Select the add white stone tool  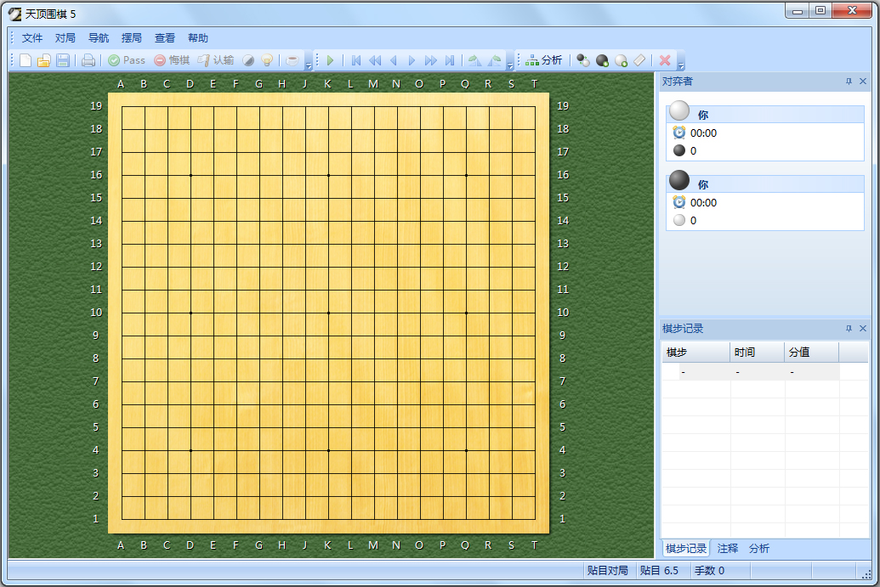[x=621, y=60]
